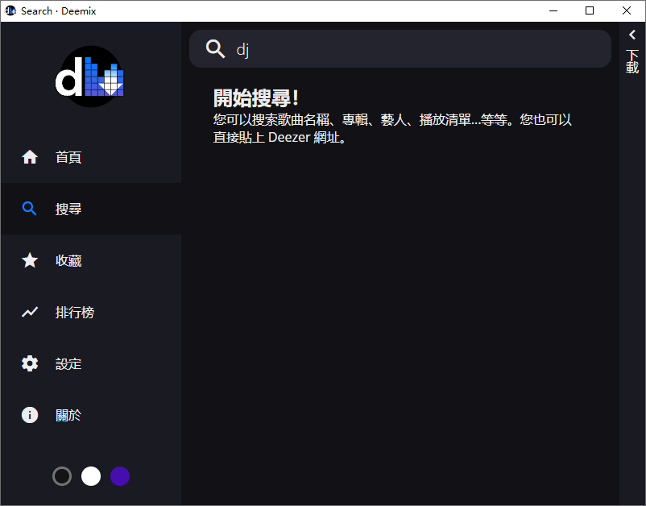Select the white theme circle
This screenshot has height=506, width=646.
point(91,476)
